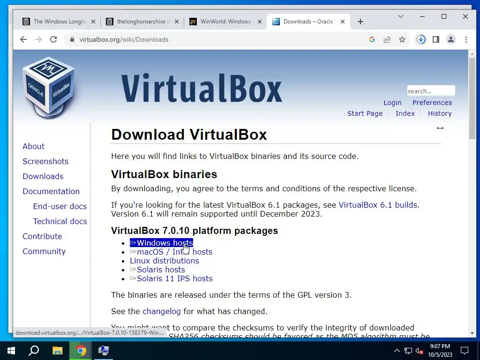Open Chrome three-dot menu

[466, 39]
